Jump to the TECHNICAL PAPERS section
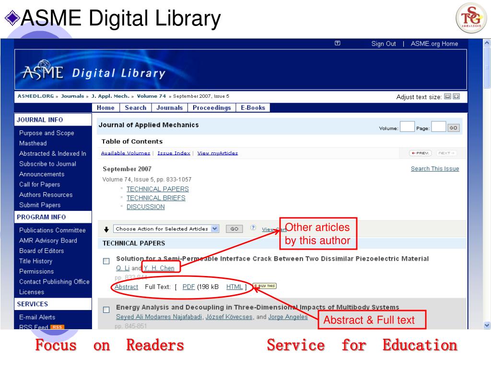 click(157, 189)
